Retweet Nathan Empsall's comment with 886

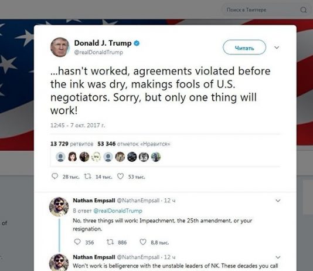(x=110, y=242)
